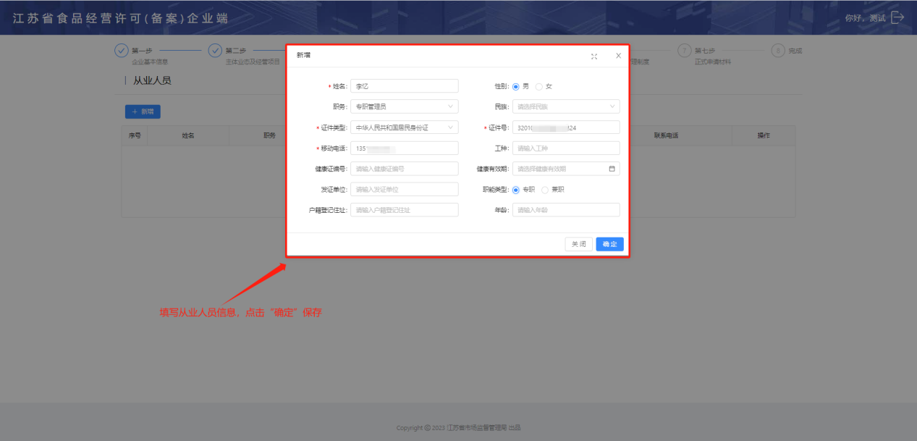Open the 民族 selection dropdown
This screenshot has width=917, height=441.
tap(566, 106)
